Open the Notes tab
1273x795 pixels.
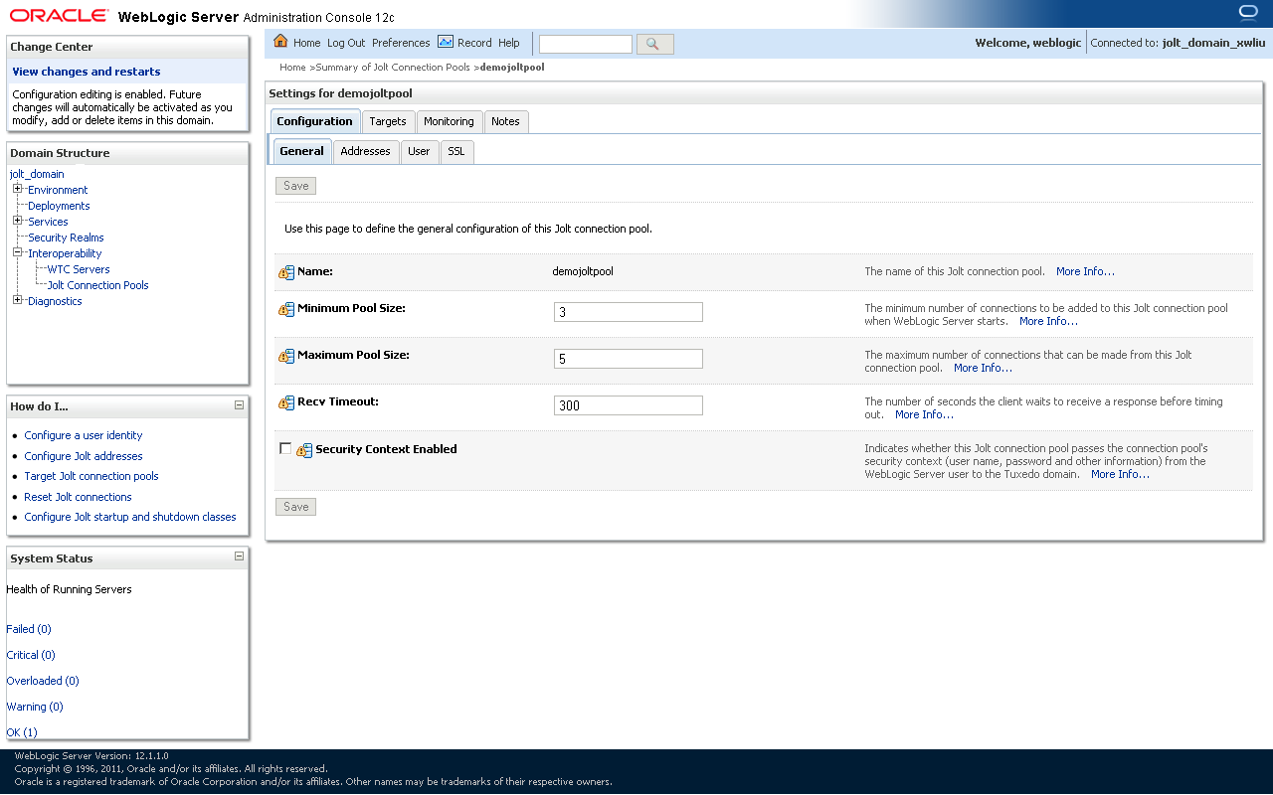tap(505, 121)
